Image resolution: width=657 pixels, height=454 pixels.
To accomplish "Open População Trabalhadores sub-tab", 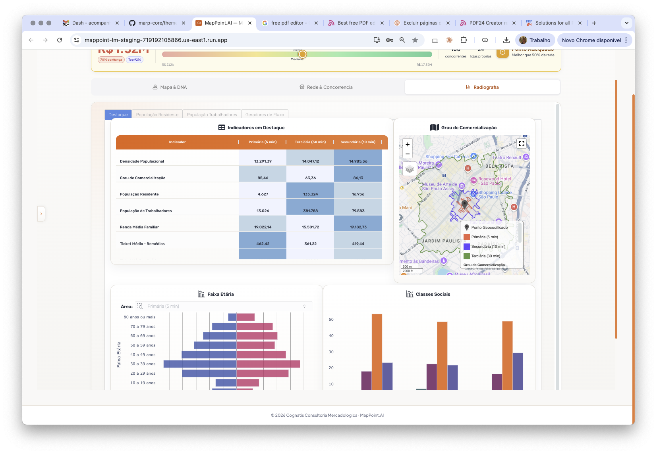I will click(212, 115).
